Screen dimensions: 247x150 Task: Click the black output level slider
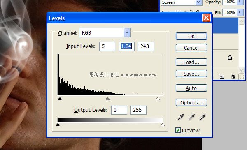point(58,125)
